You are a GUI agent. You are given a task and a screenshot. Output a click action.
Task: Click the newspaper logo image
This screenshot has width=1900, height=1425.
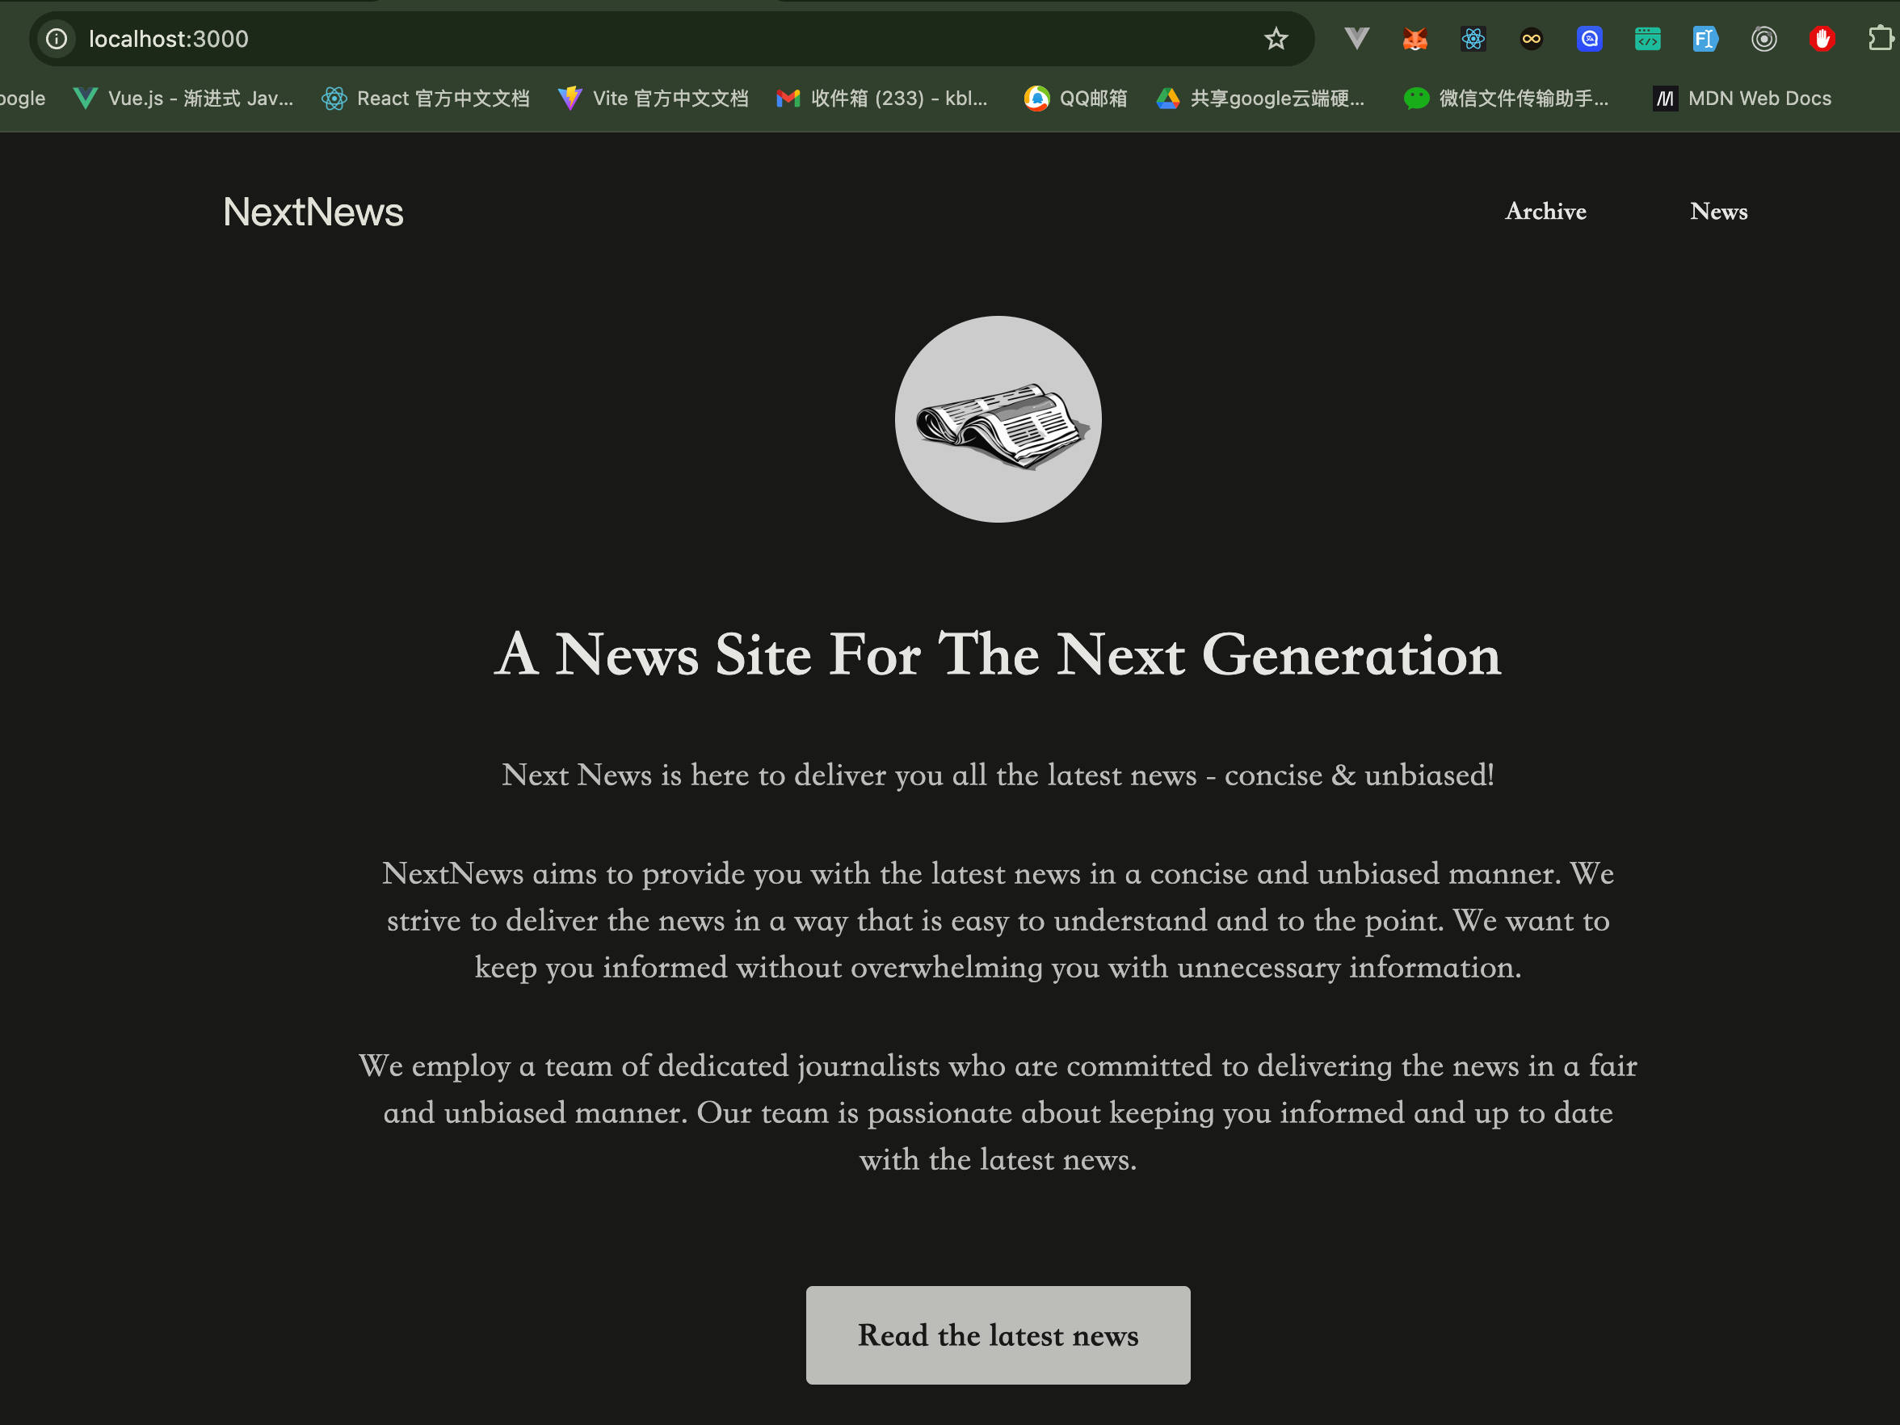pyautogui.click(x=997, y=419)
